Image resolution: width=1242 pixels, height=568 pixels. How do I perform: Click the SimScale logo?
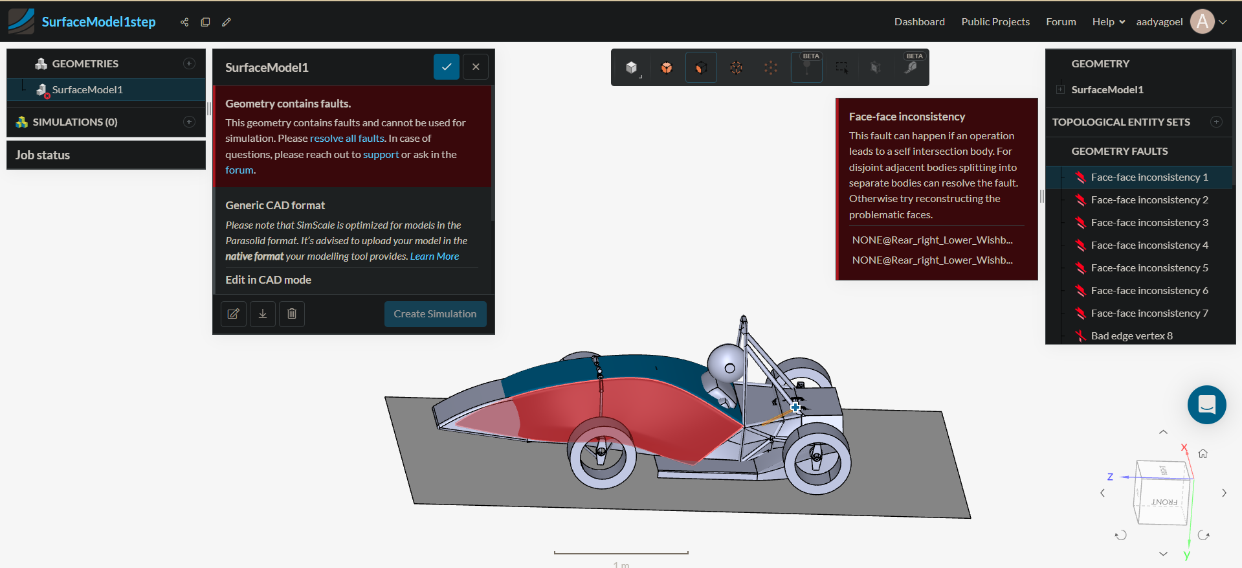pyautogui.click(x=21, y=21)
